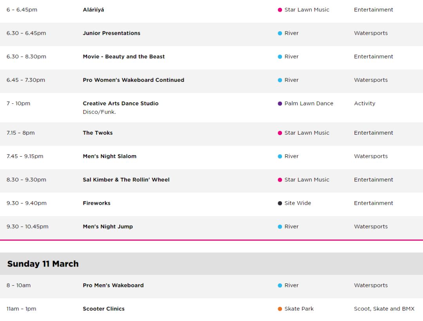Click the pink dot beside Alárìíyá's Star Lawn Music
Image resolution: width=423 pixels, height=321 pixels.
click(280, 10)
